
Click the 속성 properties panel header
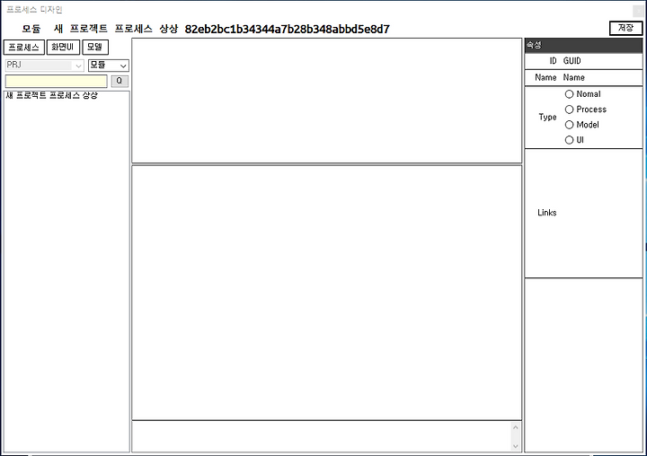tap(583, 45)
